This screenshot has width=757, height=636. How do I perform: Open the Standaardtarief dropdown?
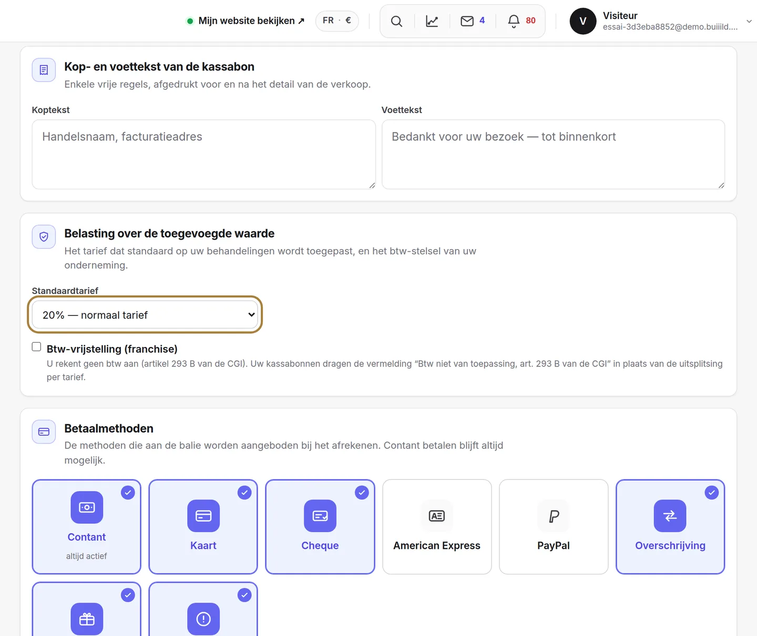145,315
